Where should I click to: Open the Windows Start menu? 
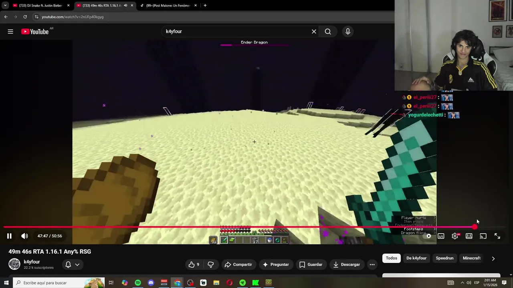[x=6, y=283]
